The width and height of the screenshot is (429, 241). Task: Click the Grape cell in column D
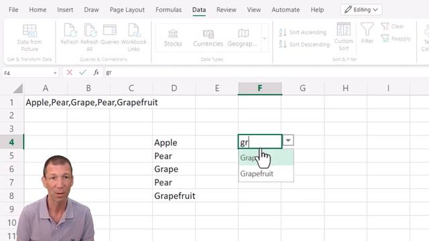pyautogui.click(x=174, y=169)
